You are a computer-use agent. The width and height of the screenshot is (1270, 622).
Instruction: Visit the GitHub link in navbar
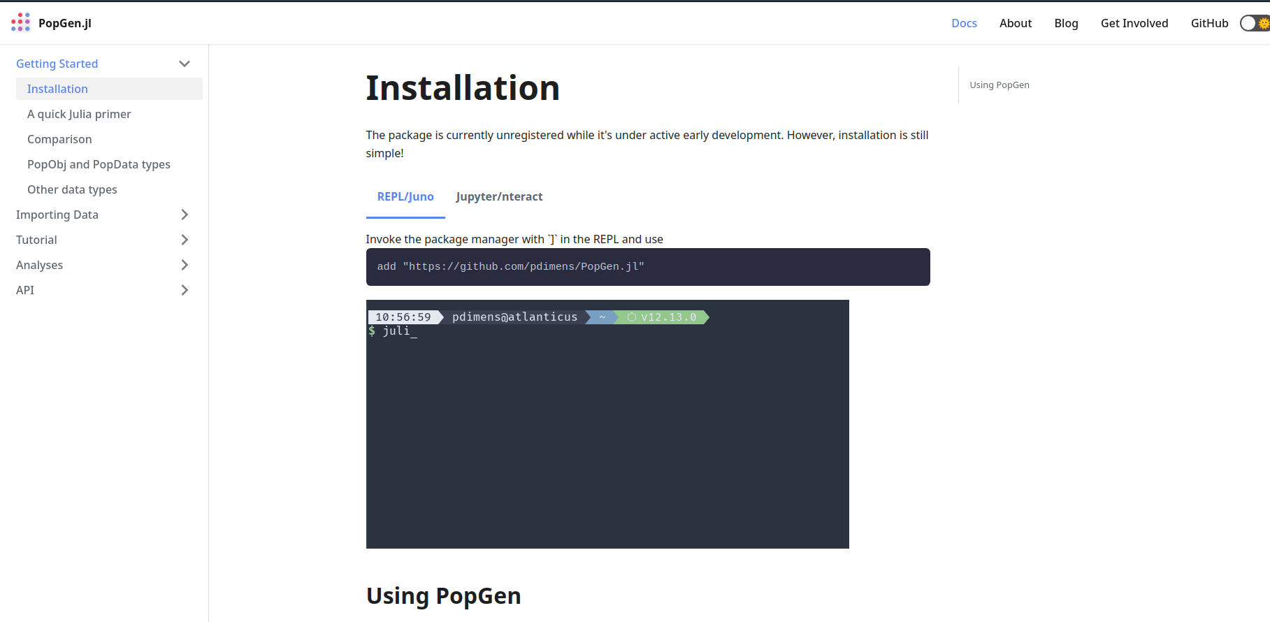coord(1209,23)
